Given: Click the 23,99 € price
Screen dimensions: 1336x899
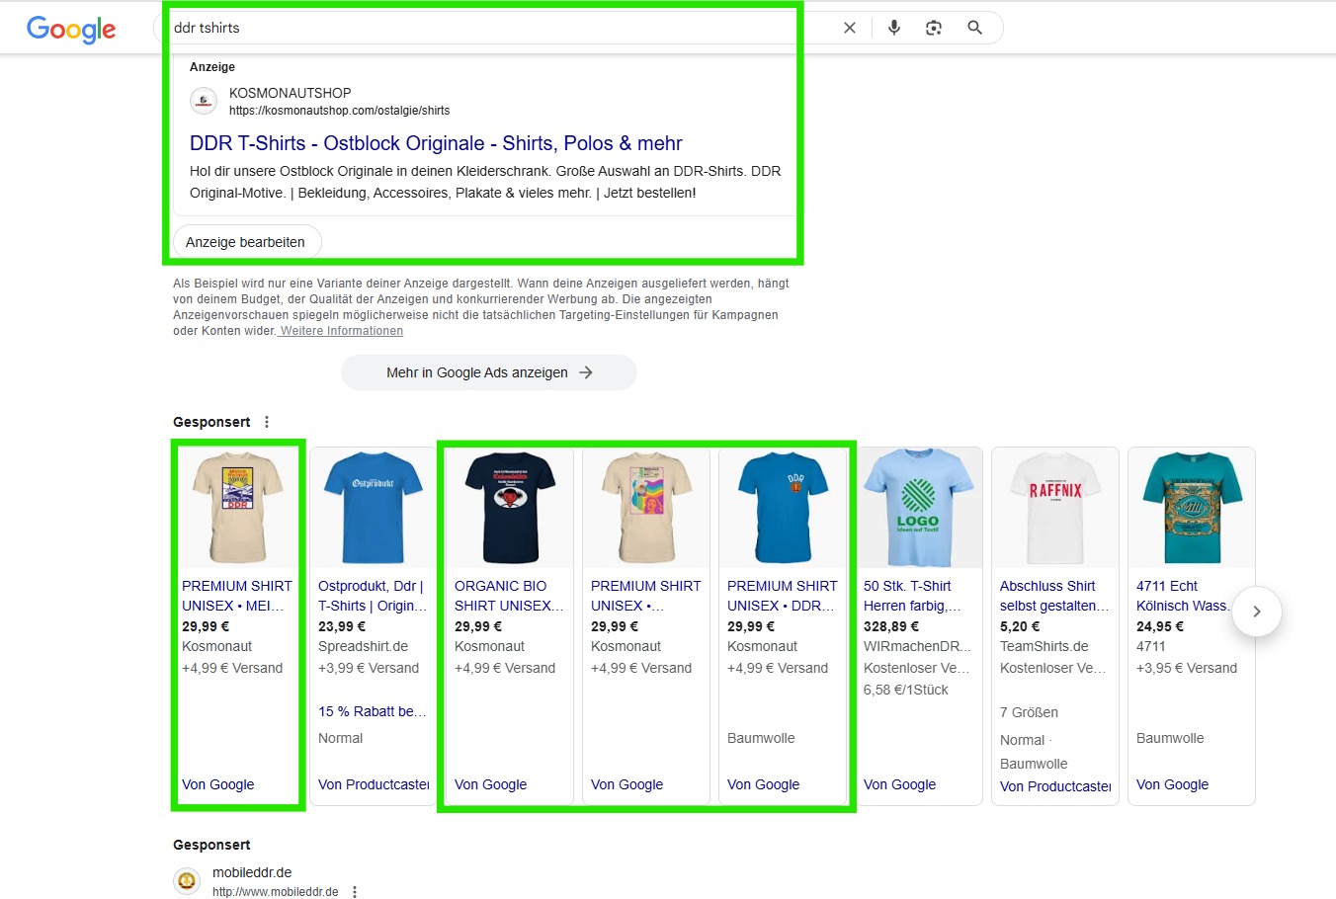Looking at the screenshot, I should point(342,626).
